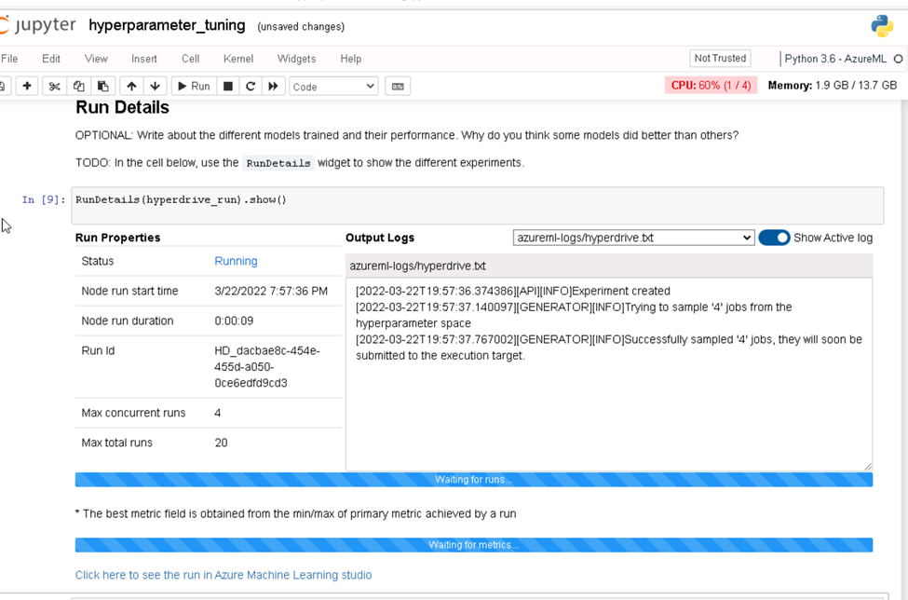This screenshot has height=600, width=908.
Task: Click the Running status link
Action: point(236,261)
